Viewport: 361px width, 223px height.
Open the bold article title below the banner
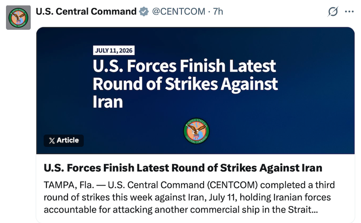click(x=183, y=168)
